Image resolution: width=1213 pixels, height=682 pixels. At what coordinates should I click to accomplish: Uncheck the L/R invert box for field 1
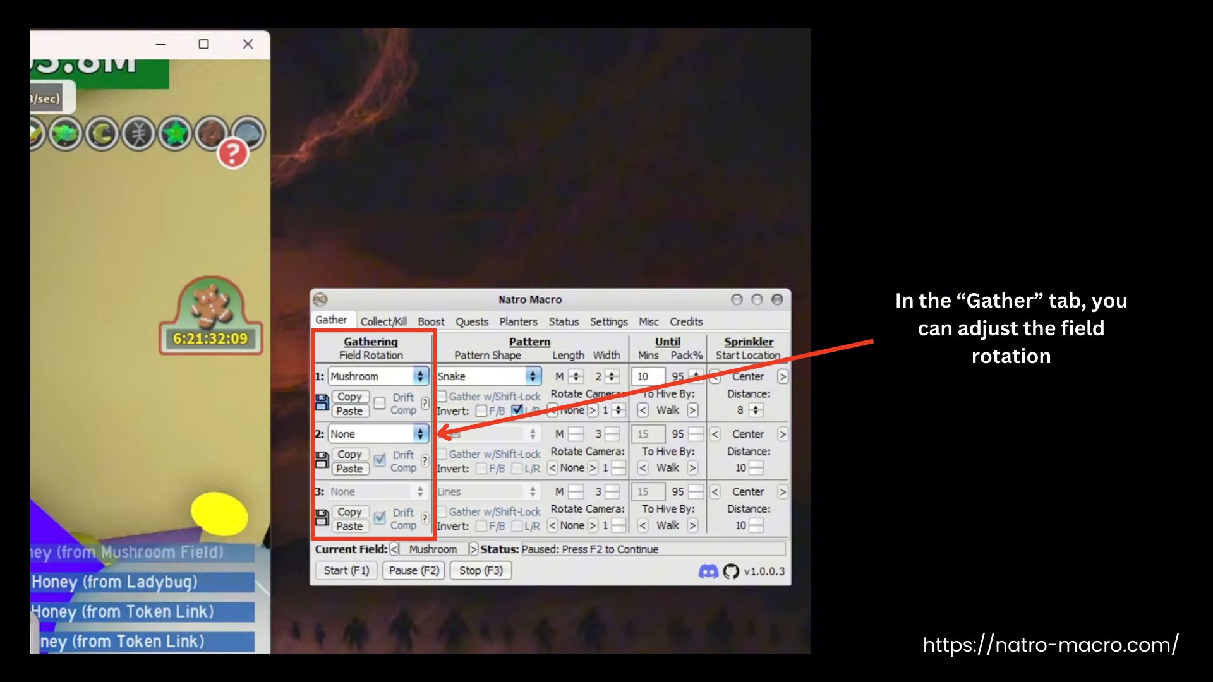click(x=516, y=410)
